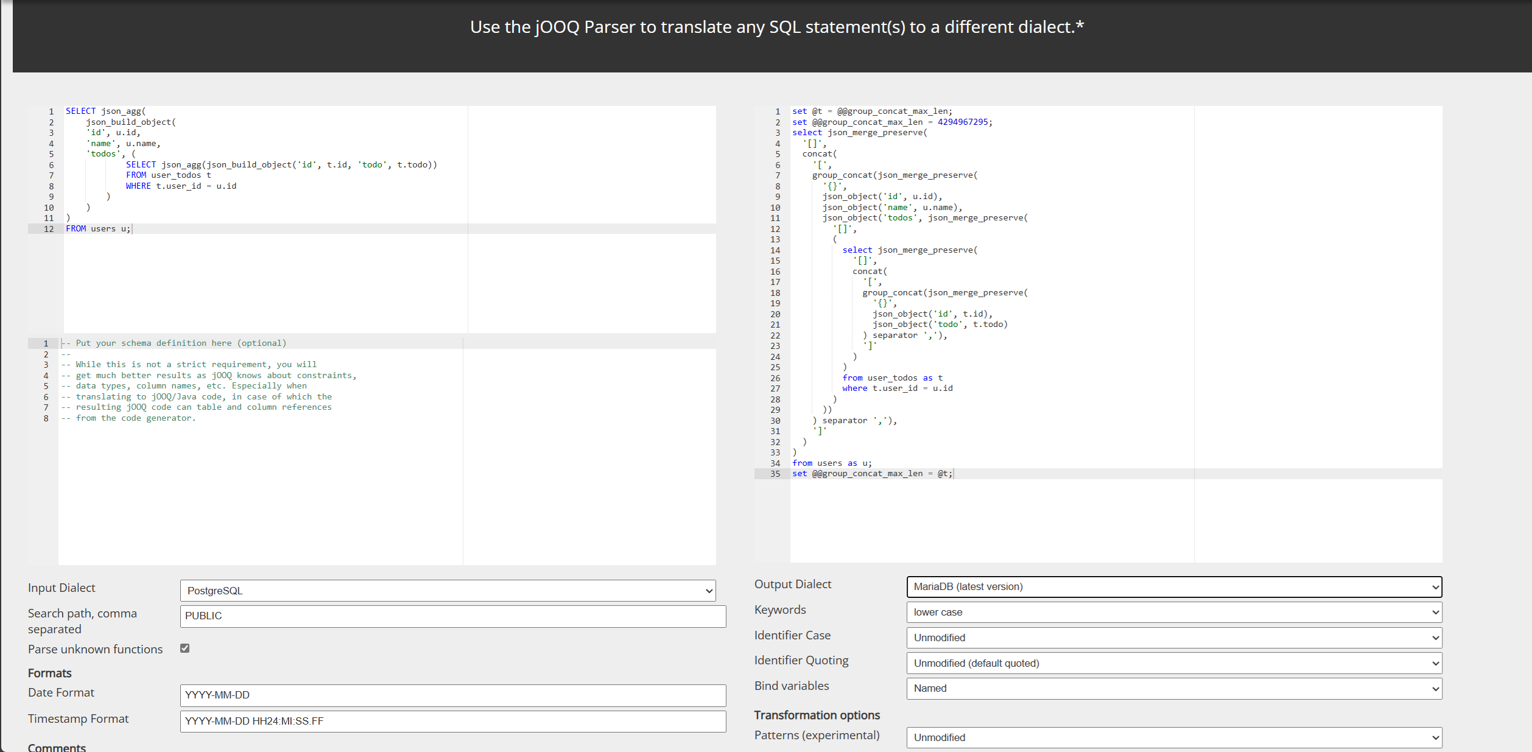Click 'from user_todos as t' in the output editor

pyautogui.click(x=893, y=378)
